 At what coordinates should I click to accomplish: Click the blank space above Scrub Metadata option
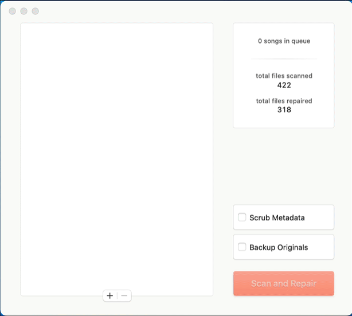point(283,166)
